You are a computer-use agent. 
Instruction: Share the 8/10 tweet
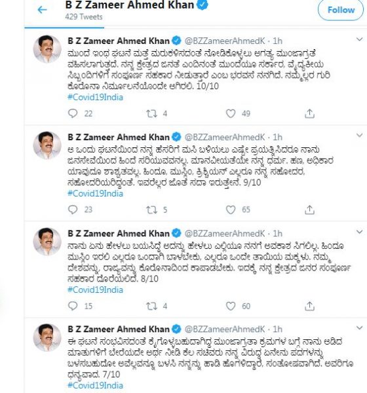click(309, 306)
